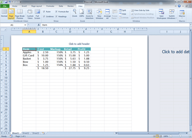Expand the formula bar

(x=191, y=25)
